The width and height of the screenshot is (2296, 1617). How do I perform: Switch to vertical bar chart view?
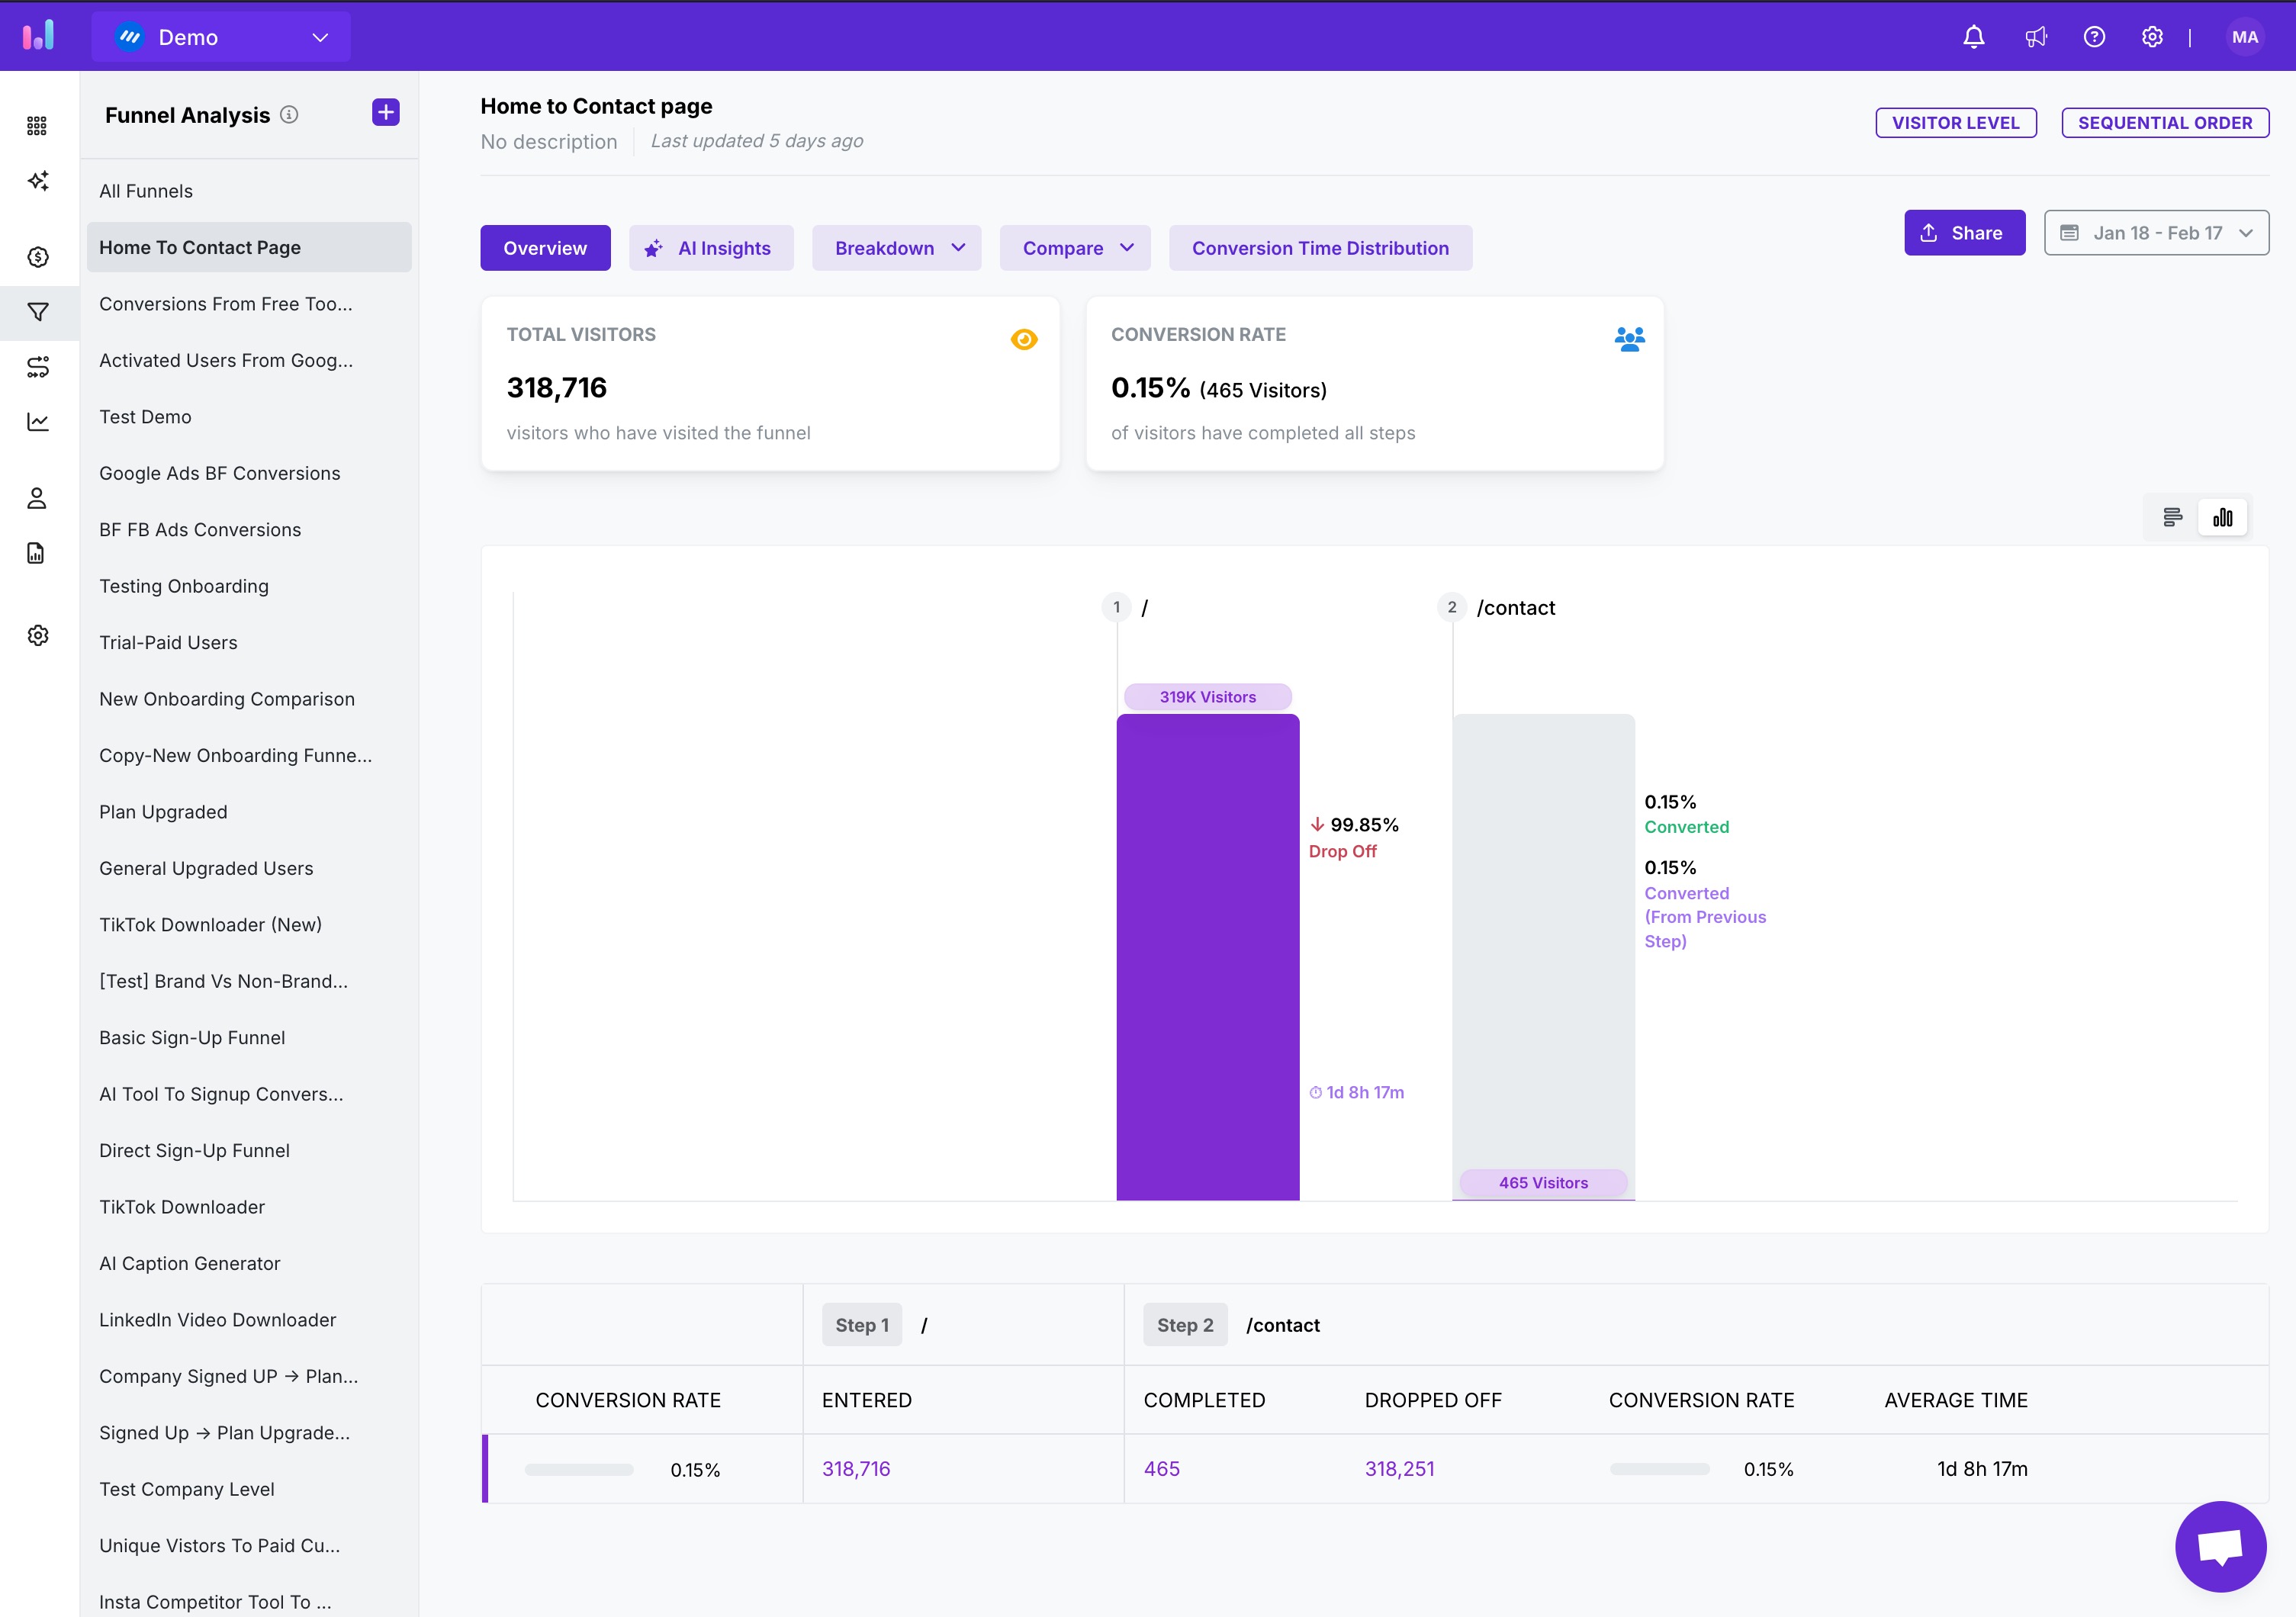2222,517
